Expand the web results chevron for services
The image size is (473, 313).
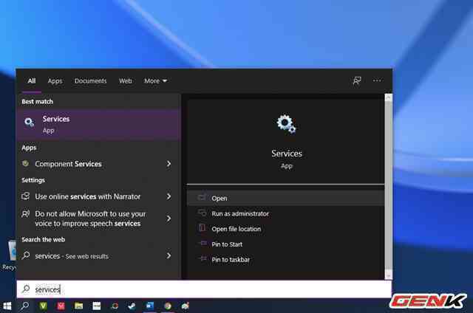[169, 255]
